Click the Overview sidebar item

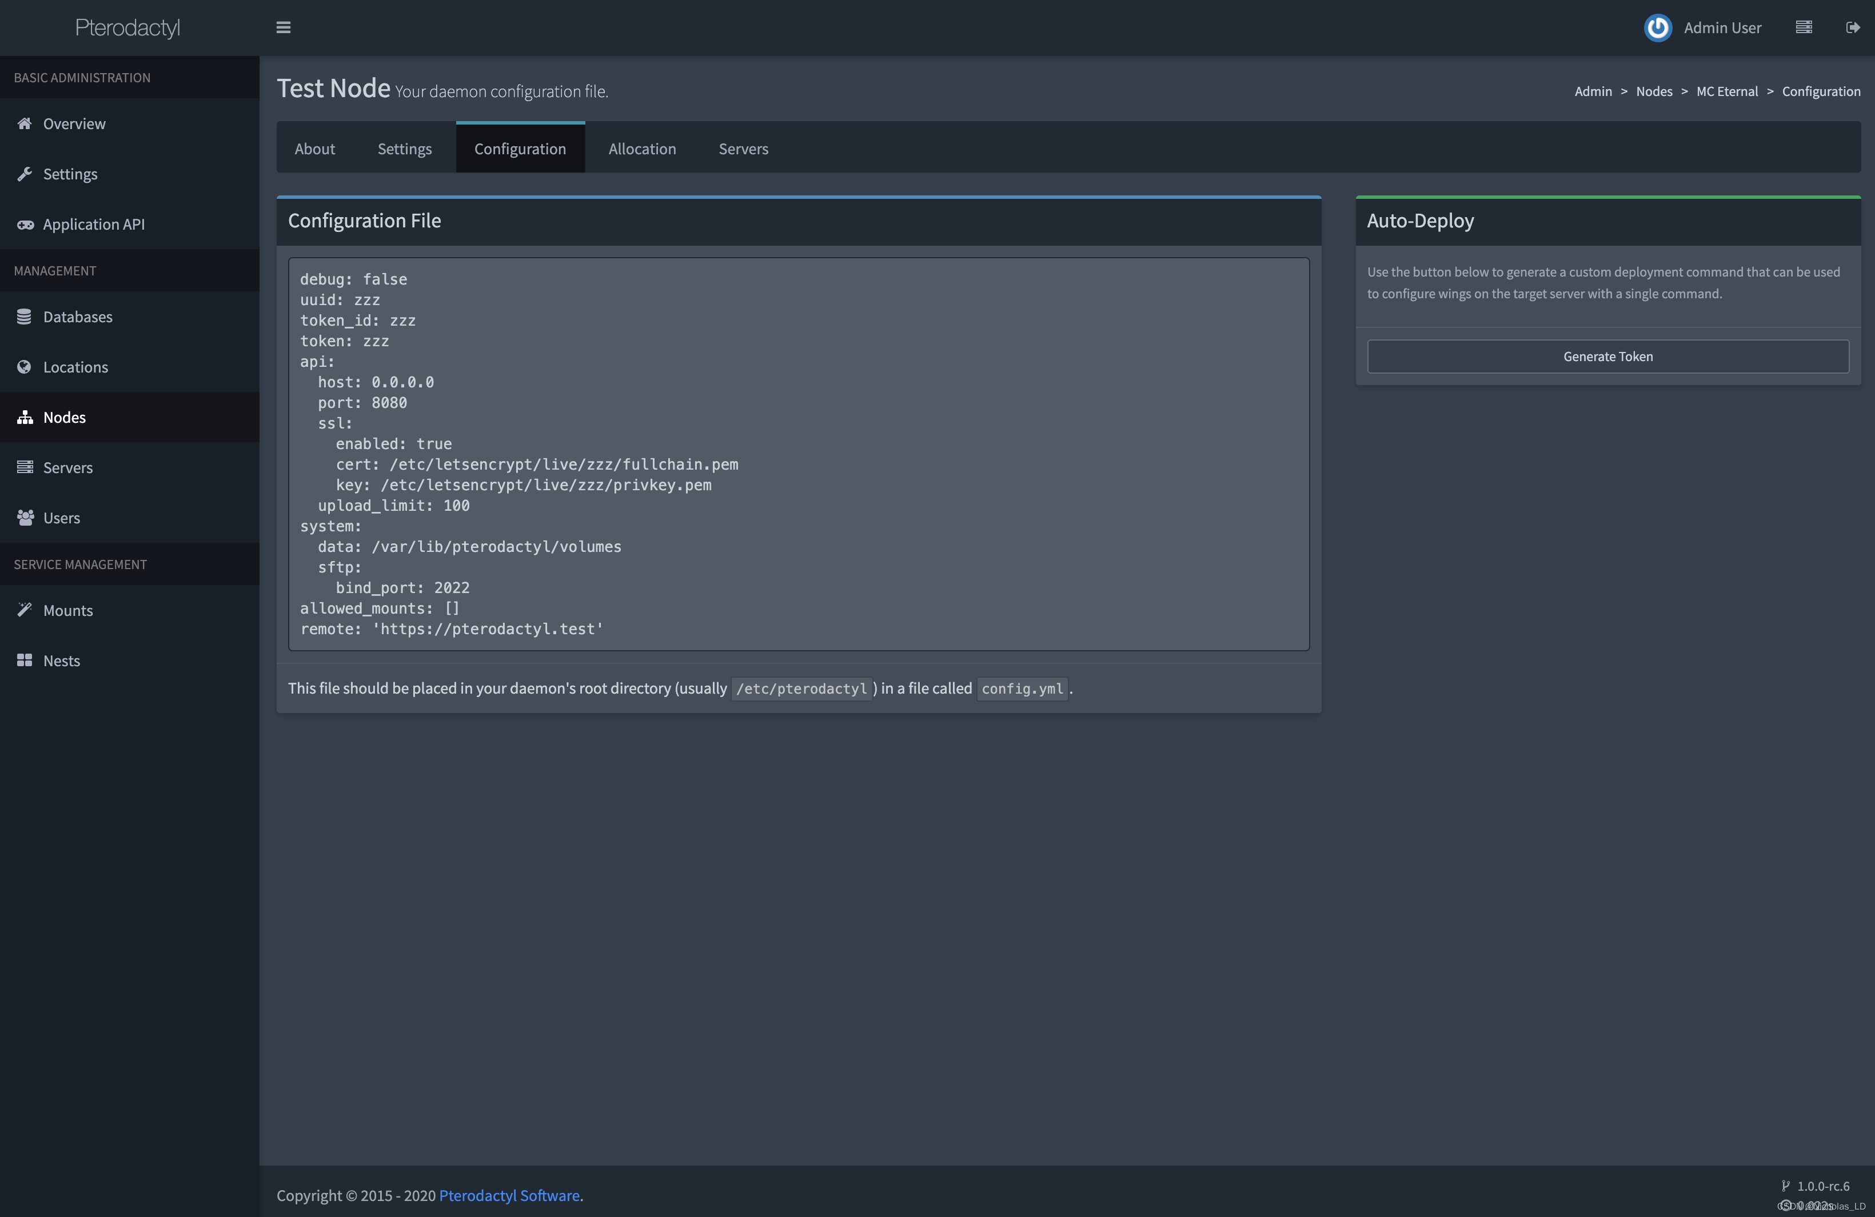74,123
